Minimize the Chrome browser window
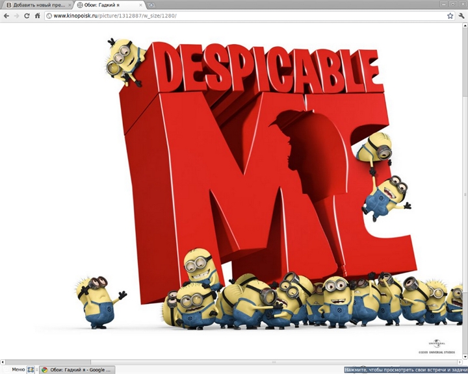This screenshot has height=374, width=468. (444, 4)
